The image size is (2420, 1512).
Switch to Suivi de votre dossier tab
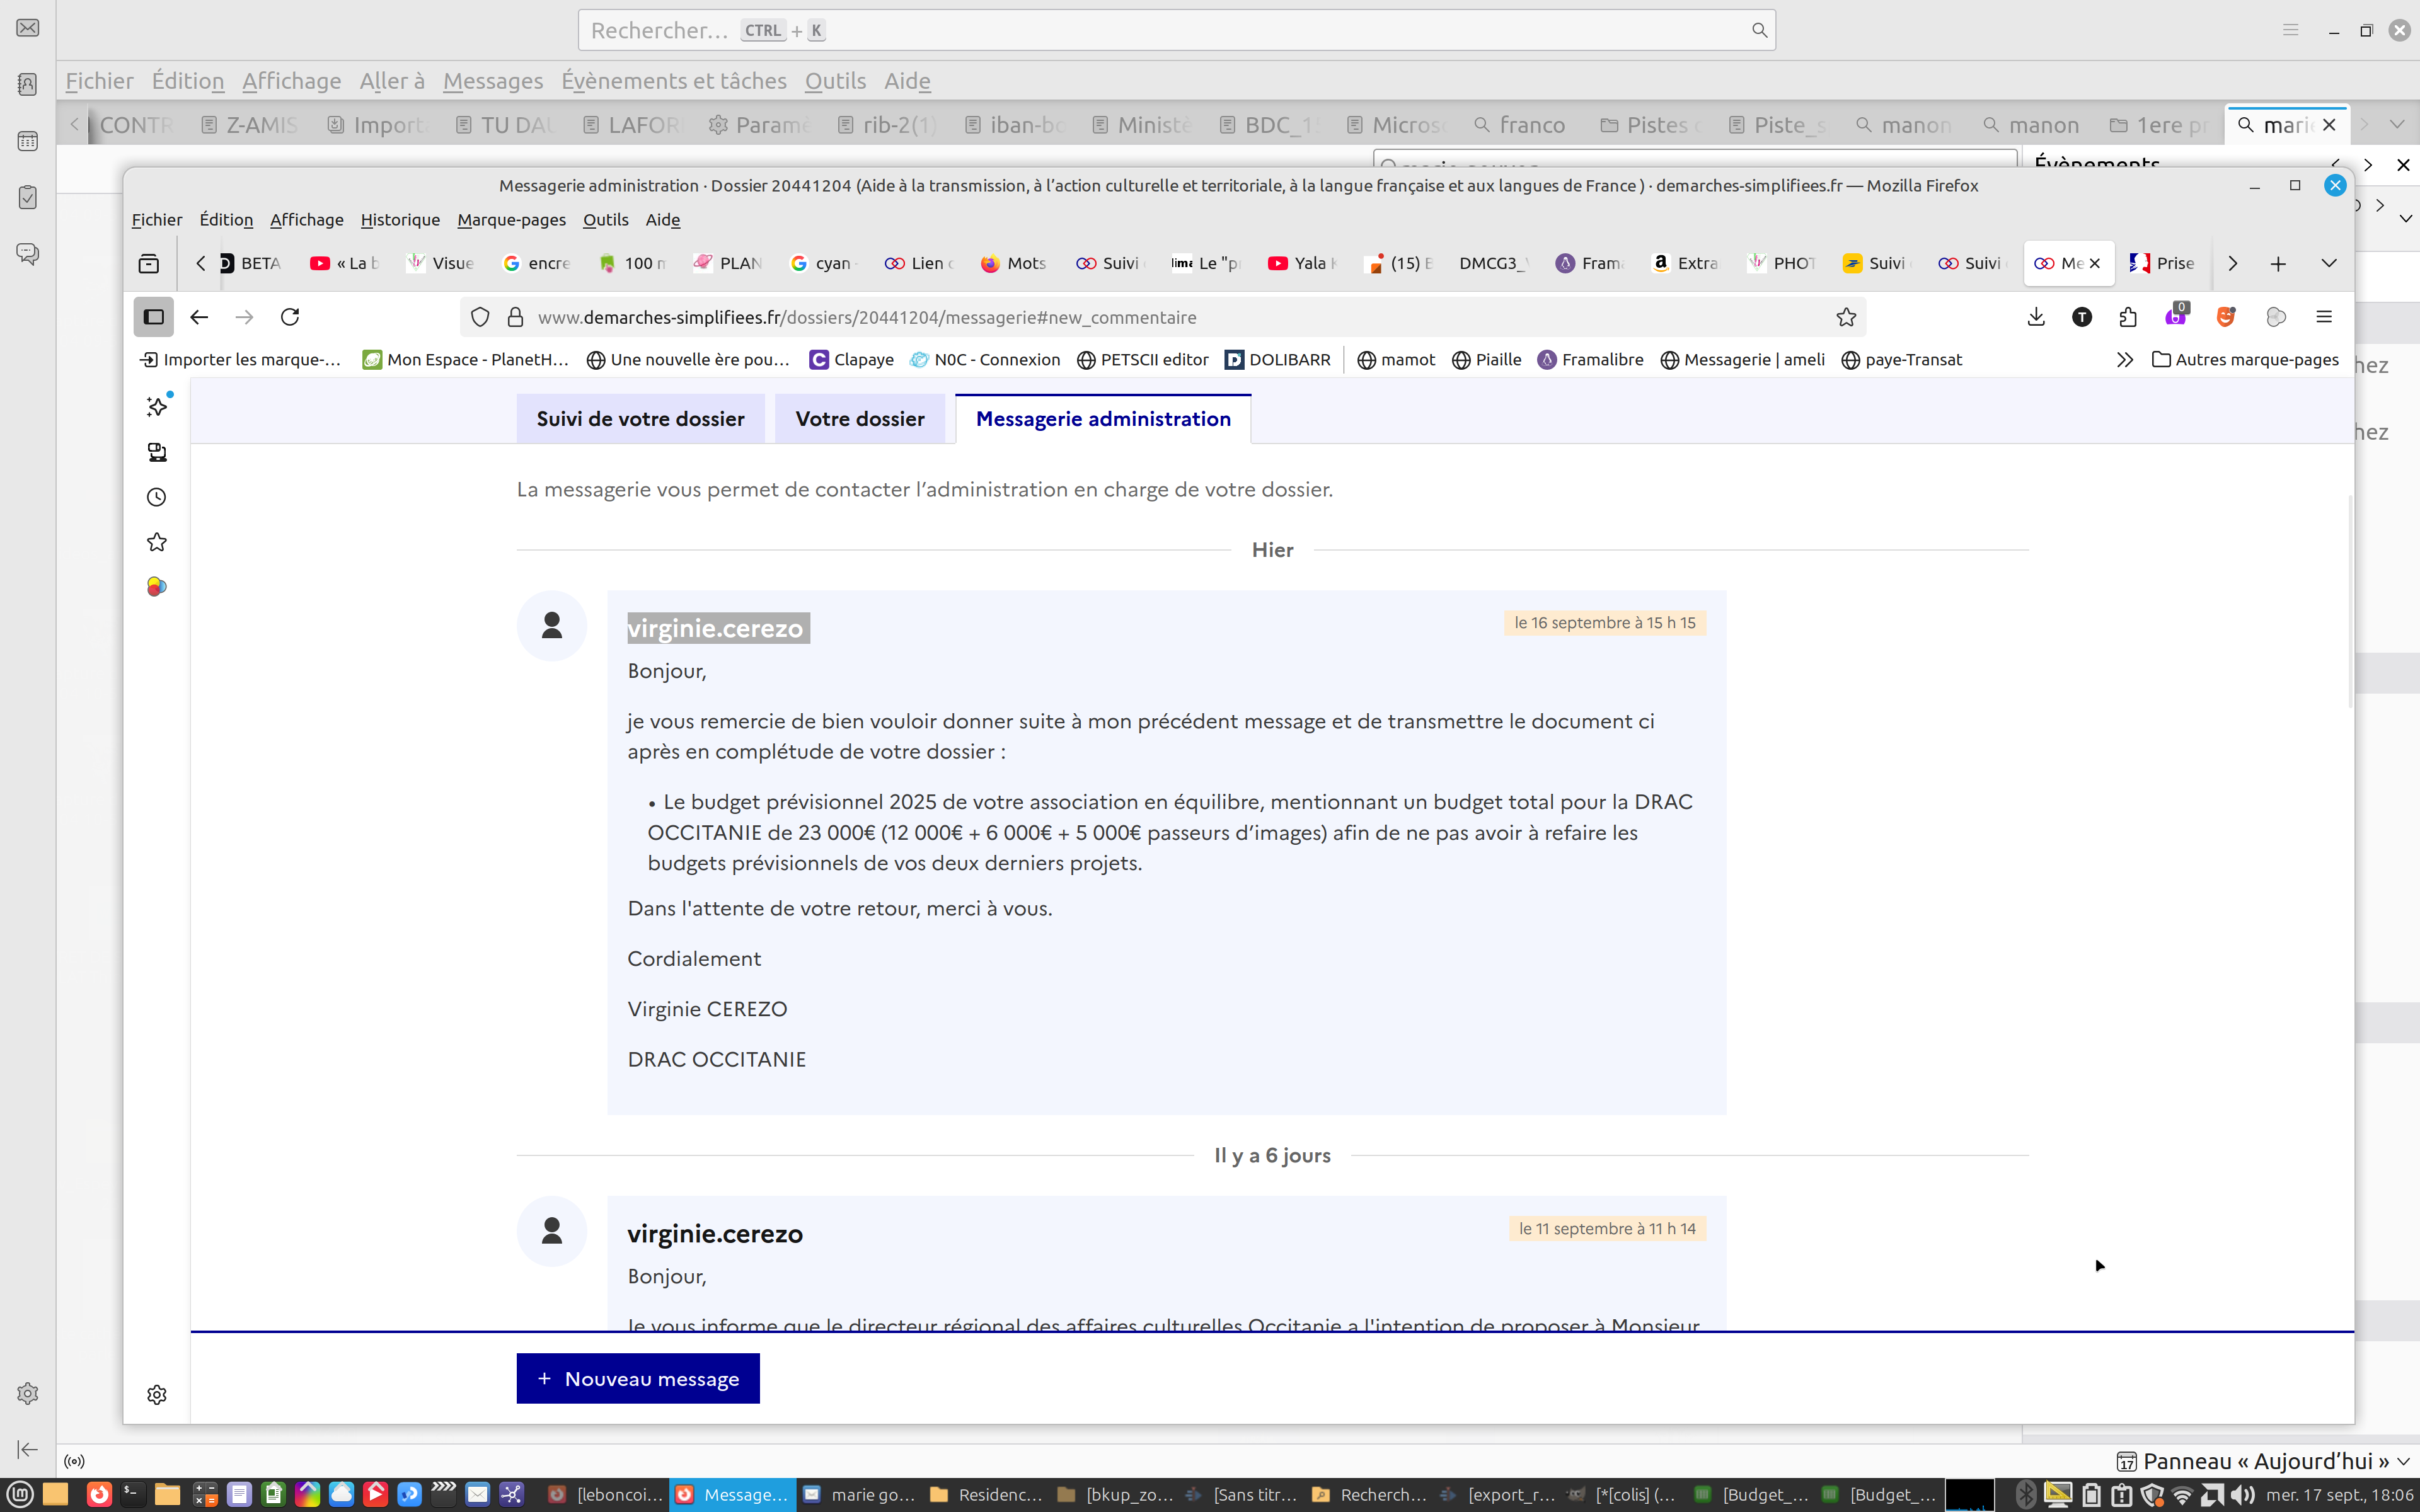(x=640, y=419)
